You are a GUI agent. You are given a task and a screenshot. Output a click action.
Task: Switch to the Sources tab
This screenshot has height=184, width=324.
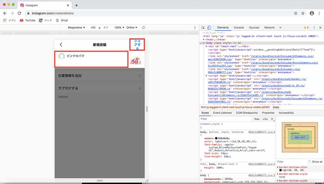coord(254,28)
